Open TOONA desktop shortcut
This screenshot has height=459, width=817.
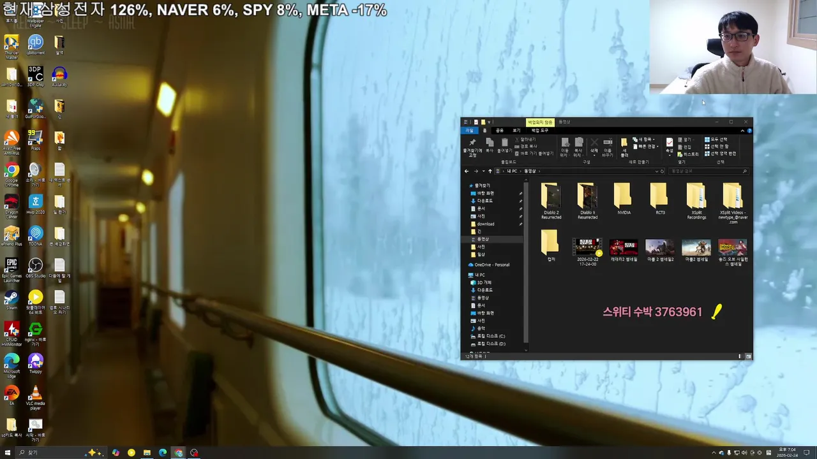(x=35, y=236)
